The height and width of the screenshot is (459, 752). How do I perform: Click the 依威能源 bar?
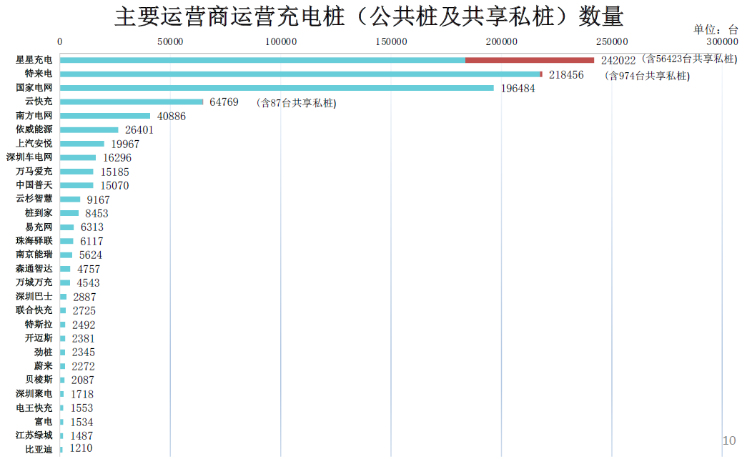coord(89,130)
